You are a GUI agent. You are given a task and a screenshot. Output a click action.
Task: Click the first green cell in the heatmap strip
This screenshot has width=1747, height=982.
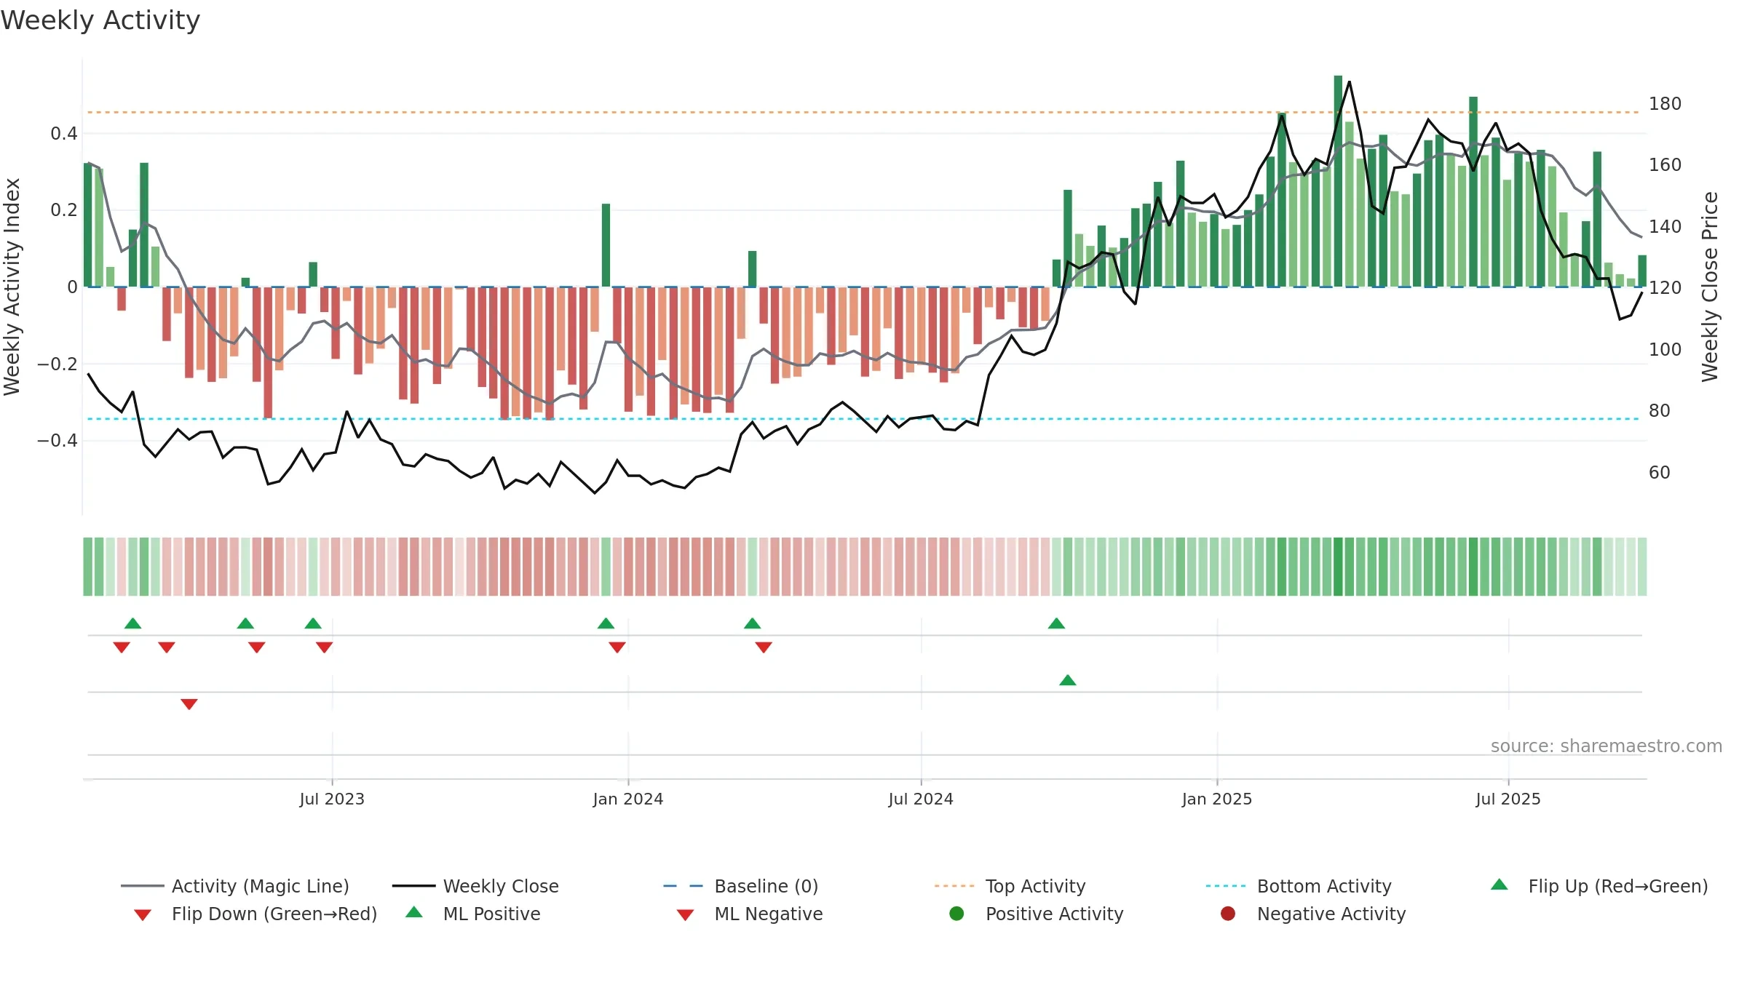tap(88, 567)
